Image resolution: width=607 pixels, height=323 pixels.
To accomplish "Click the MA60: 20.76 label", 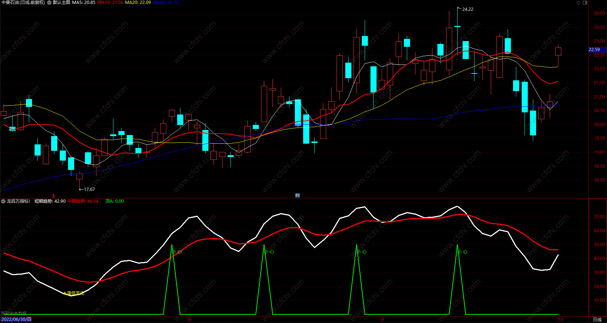I will click(x=166, y=3).
